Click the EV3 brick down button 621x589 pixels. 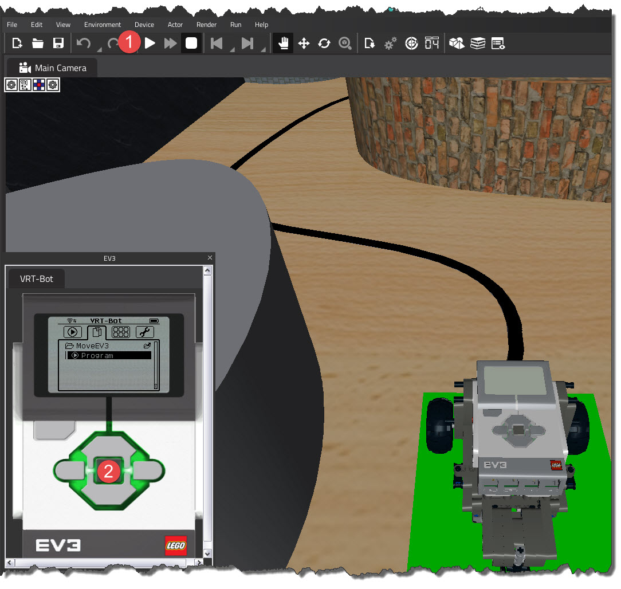click(108, 495)
